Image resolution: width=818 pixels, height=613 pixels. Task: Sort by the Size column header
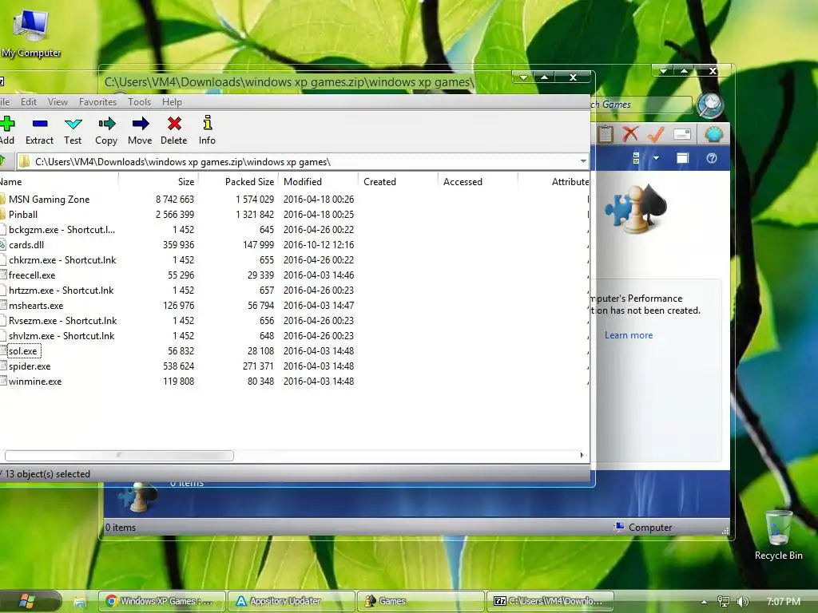click(x=159, y=182)
